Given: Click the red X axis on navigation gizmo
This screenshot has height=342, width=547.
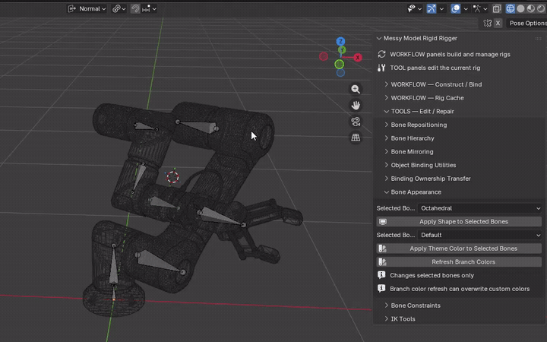Looking at the screenshot, I should (358, 58).
